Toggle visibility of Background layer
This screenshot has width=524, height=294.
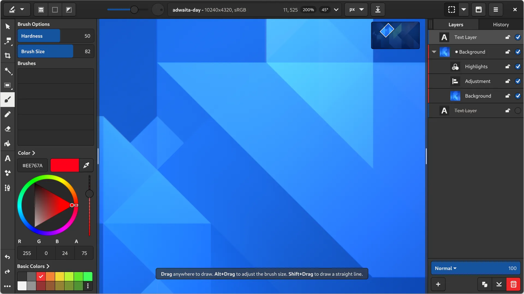click(519, 52)
